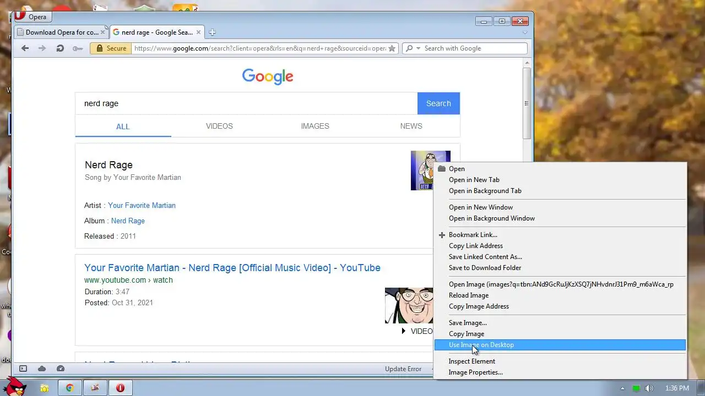705x396 pixels.
Task: Choose Image Properties...
Action: [x=560, y=372]
